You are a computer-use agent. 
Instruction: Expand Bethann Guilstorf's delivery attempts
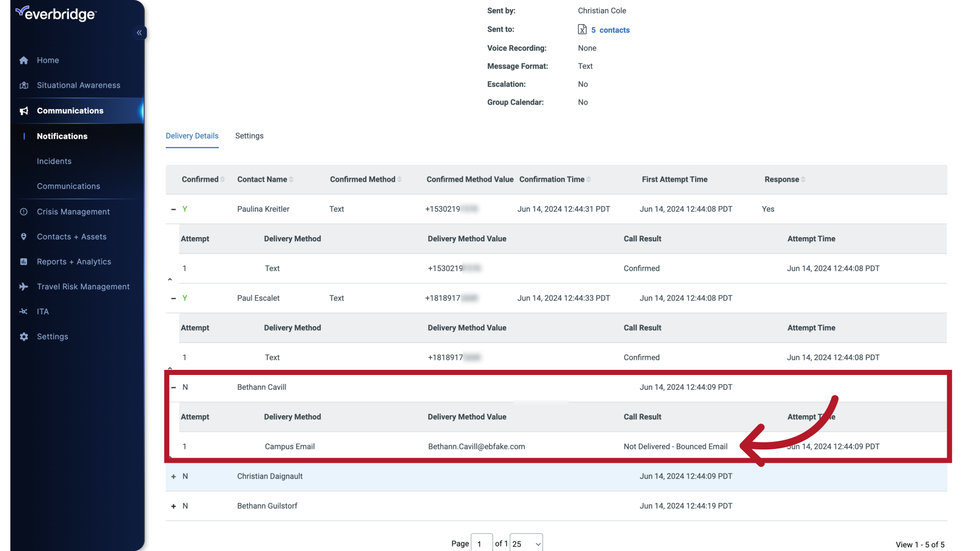[x=174, y=506]
